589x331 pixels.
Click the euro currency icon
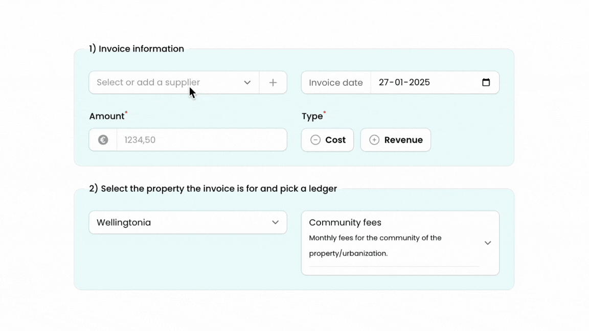coord(103,140)
